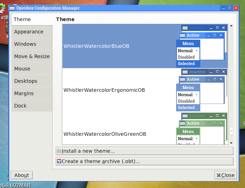
Task: Select the Mouse settings tab
Action: pos(22,69)
